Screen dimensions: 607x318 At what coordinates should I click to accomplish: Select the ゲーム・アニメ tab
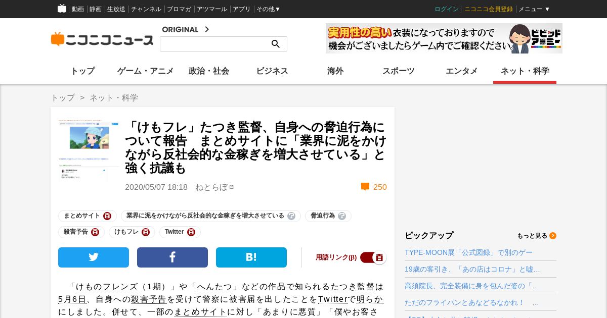[x=146, y=71]
